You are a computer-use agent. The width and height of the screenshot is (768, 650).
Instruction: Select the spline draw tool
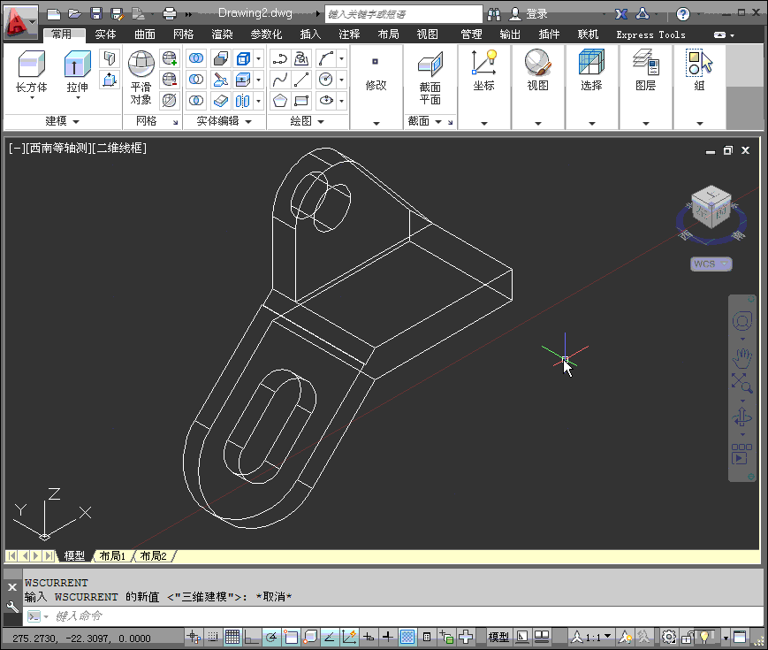click(279, 80)
